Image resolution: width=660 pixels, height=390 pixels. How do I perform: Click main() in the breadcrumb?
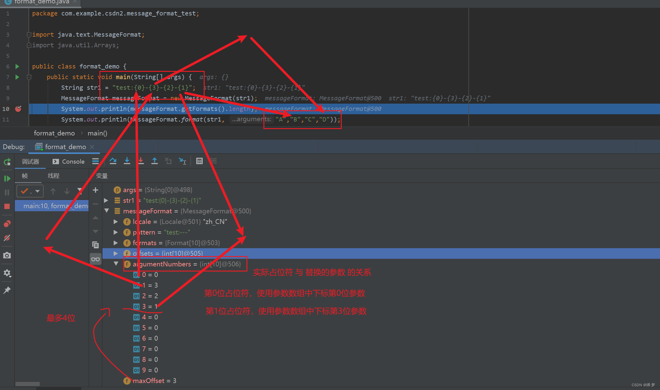pyautogui.click(x=97, y=133)
